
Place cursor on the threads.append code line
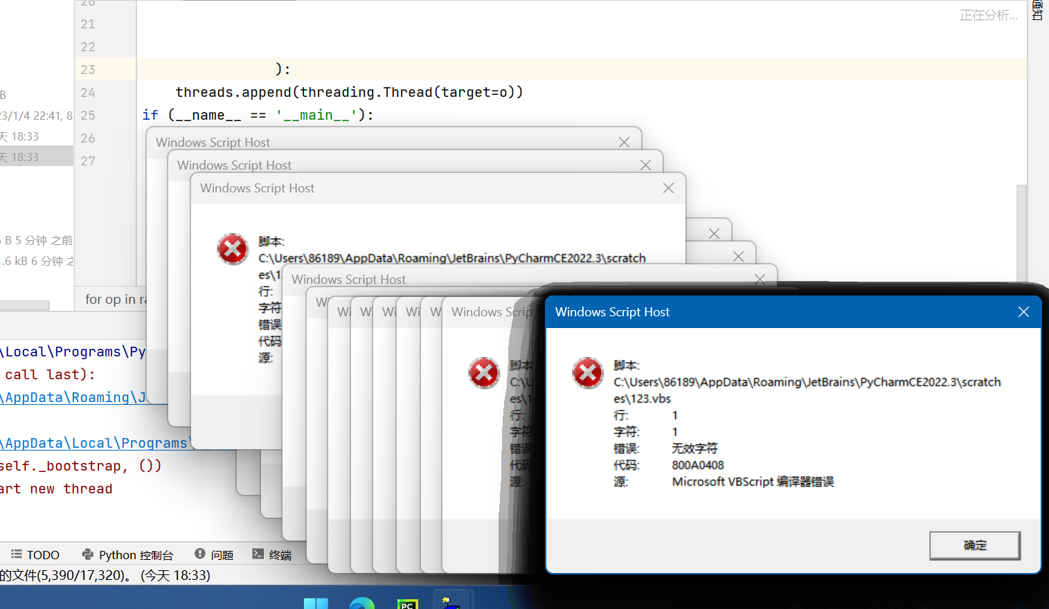(x=349, y=92)
